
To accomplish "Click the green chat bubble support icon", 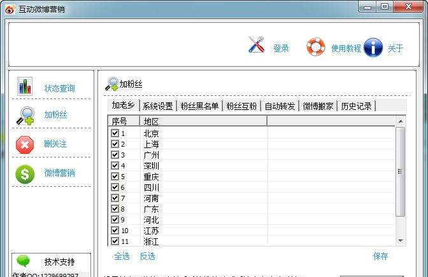I will click(23, 260).
